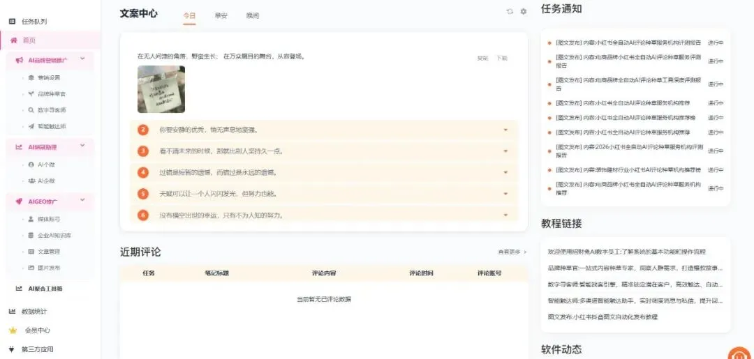Image resolution: width=754 pixels, height=359 pixels.
Task: Click the 评论时间 column header
Action: 421,273
